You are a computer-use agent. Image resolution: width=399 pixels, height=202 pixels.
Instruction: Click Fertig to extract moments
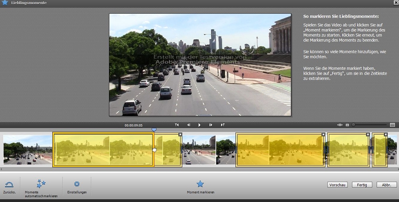point(362,185)
